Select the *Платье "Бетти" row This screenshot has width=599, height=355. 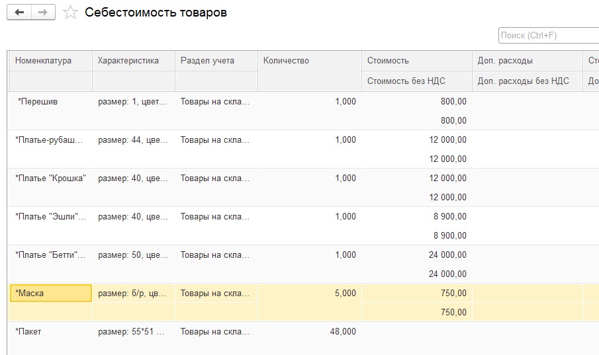point(50,255)
